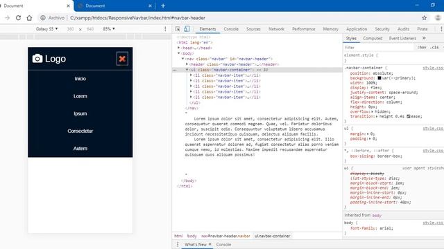
Task: Focus the styles Filter field
Action: [x=379, y=48]
